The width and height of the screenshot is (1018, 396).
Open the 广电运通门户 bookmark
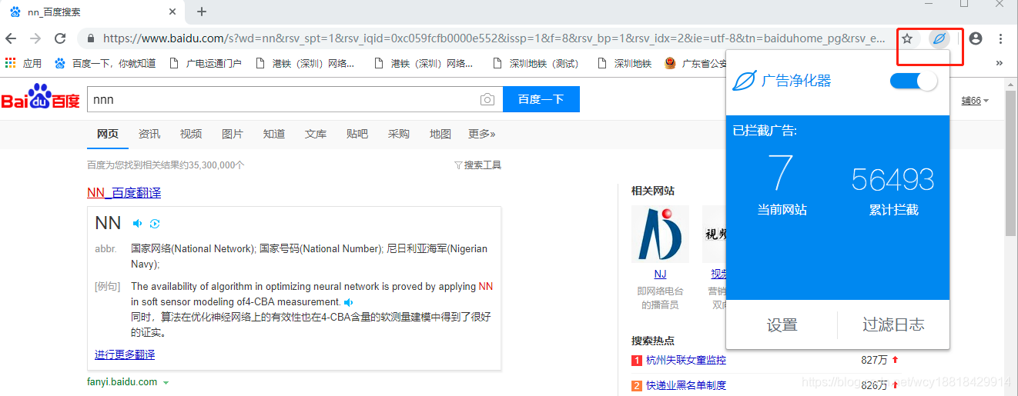point(205,63)
